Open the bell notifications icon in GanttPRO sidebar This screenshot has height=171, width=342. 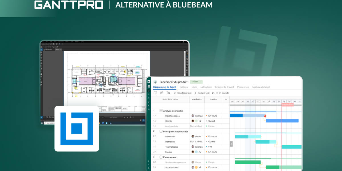[x=148, y=161]
